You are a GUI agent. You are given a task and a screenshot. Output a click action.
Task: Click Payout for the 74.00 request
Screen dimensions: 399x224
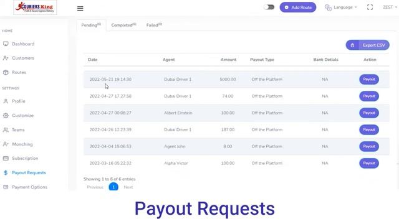(369, 96)
